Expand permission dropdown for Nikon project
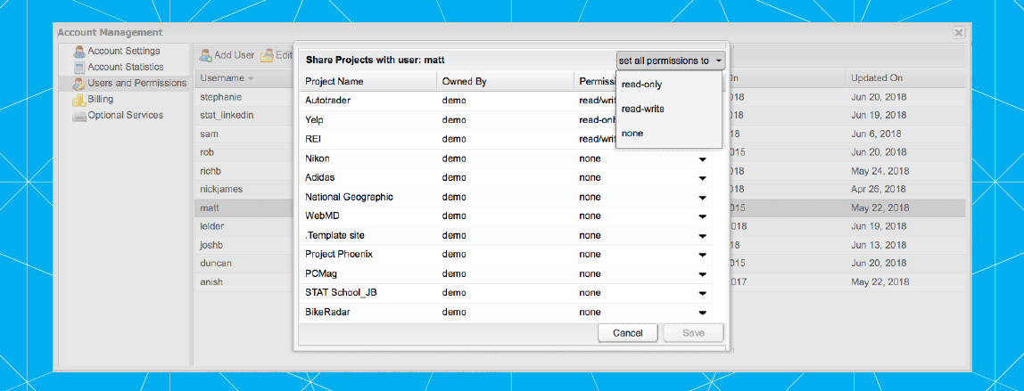This screenshot has width=1024, height=391. click(x=702, y=159)
